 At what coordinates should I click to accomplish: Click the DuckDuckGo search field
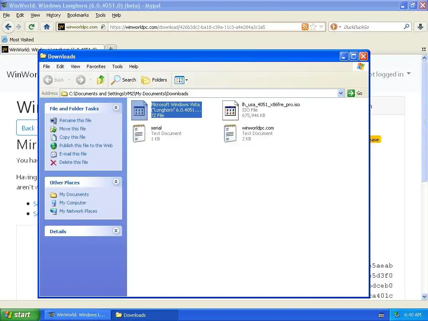tap(372, 27)
